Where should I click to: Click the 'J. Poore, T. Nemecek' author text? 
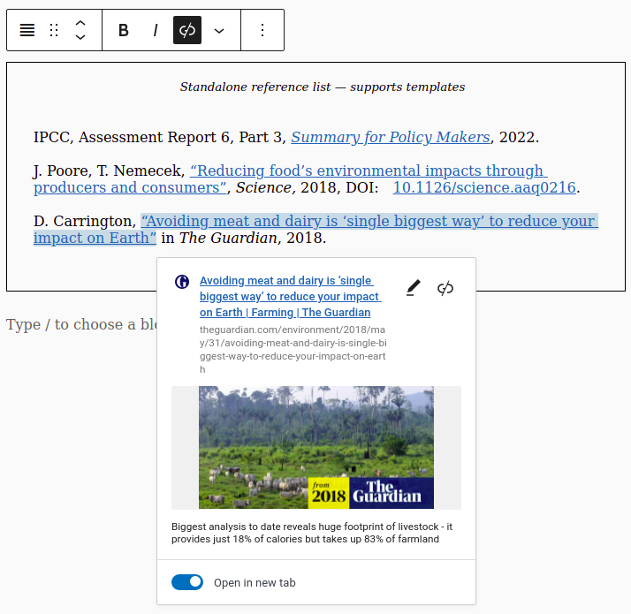tap(109, 171)
